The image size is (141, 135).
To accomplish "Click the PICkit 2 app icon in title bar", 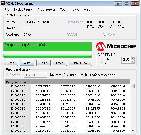I will (3, 4).
